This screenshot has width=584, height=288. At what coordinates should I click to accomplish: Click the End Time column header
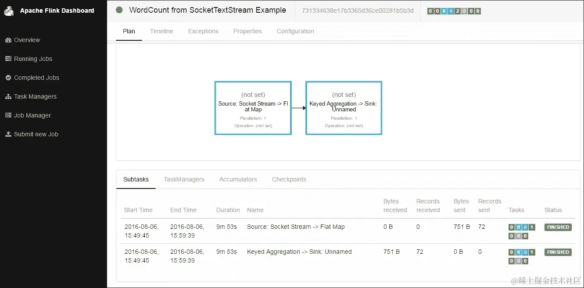point(183,210)
